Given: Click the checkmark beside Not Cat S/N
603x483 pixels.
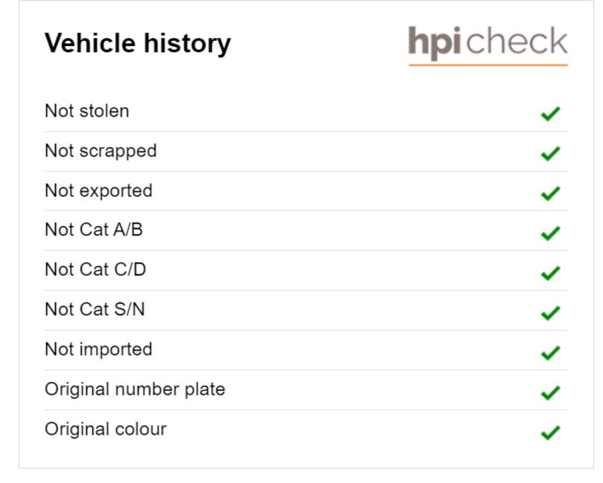Looking at the screenshot, I should coord(550,313).
